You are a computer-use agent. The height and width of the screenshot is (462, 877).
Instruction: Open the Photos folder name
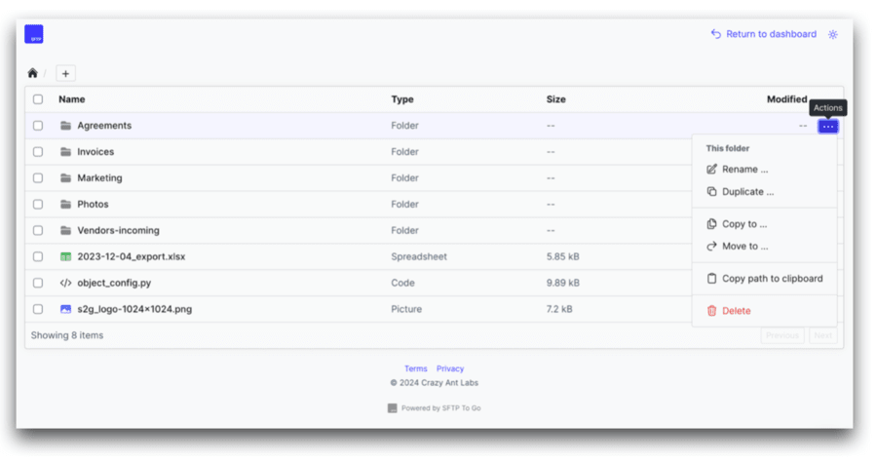(x=93, y=205)
